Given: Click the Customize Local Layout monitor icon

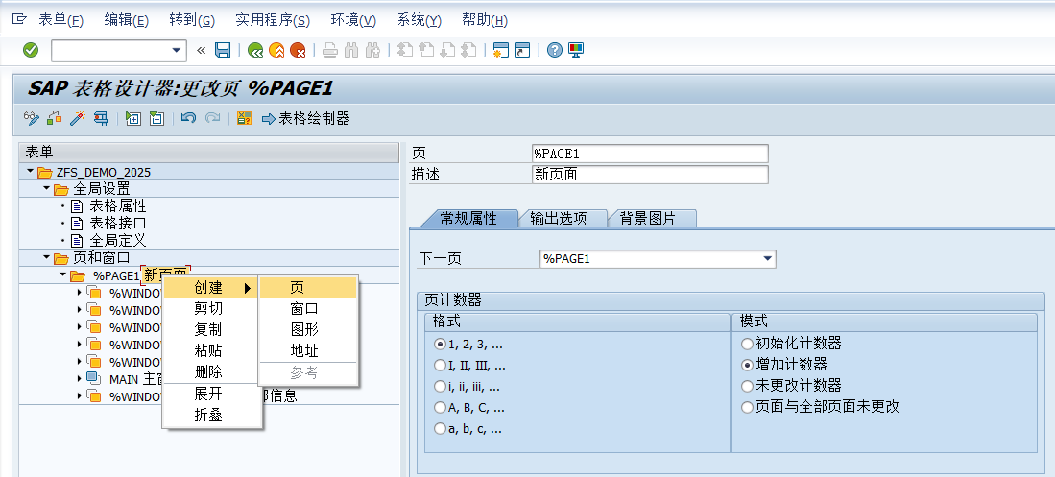Looking at the screenshot, I should [576, 50].
